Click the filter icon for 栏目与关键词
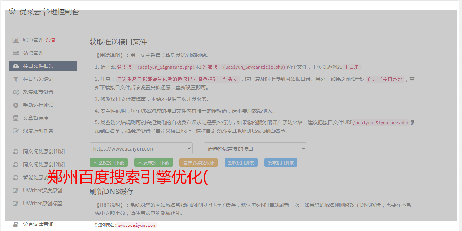462x231 pixels. [16, 79]
